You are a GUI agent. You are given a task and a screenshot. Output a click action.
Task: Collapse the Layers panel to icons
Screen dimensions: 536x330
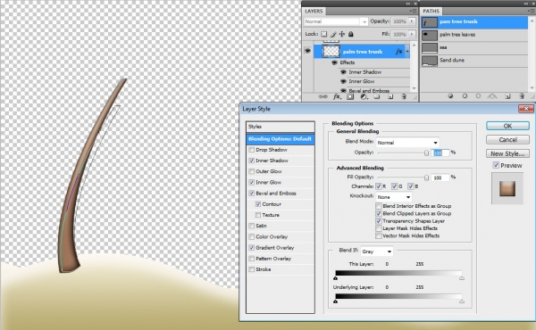coord(408,4)
